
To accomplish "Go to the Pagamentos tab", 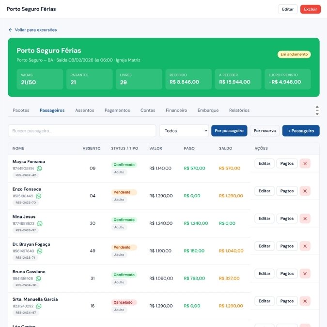I will pyautogui.click(x=117, y=110).
